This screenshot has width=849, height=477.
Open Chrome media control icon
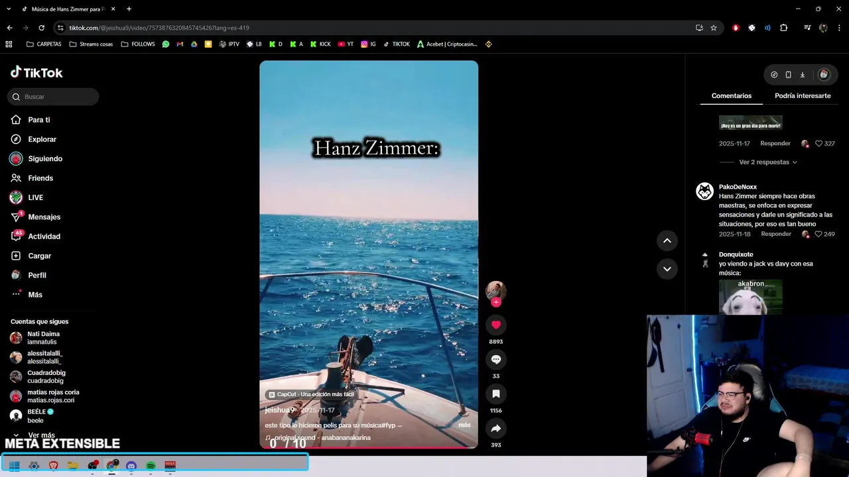pyautogui.click(x=807, y=28)
